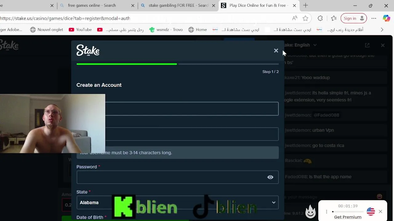Open emoji picker in chat message box
Viewport: 394px width, 221px height.
(x=380, y=196)
